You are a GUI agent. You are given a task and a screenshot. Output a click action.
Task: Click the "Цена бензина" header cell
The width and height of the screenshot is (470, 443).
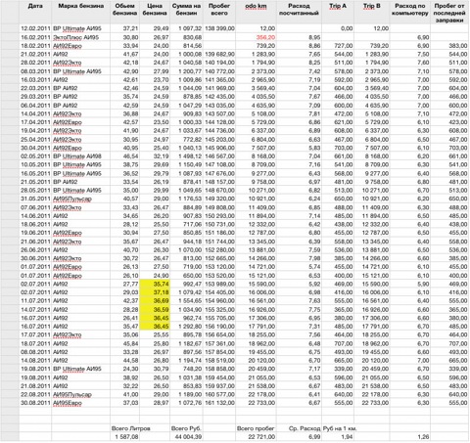pos(155,12)
